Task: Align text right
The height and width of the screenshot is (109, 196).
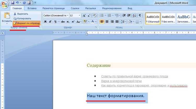Action: pos(112,22)
